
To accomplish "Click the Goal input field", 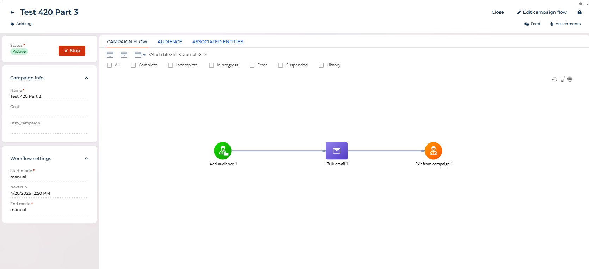I will [x=49, y=113].
